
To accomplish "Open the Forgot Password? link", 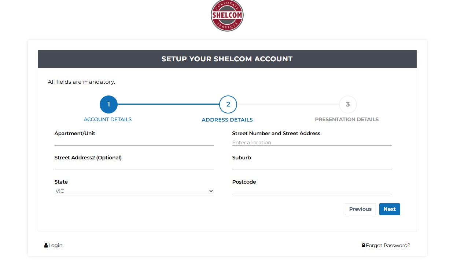I will 388,245.
